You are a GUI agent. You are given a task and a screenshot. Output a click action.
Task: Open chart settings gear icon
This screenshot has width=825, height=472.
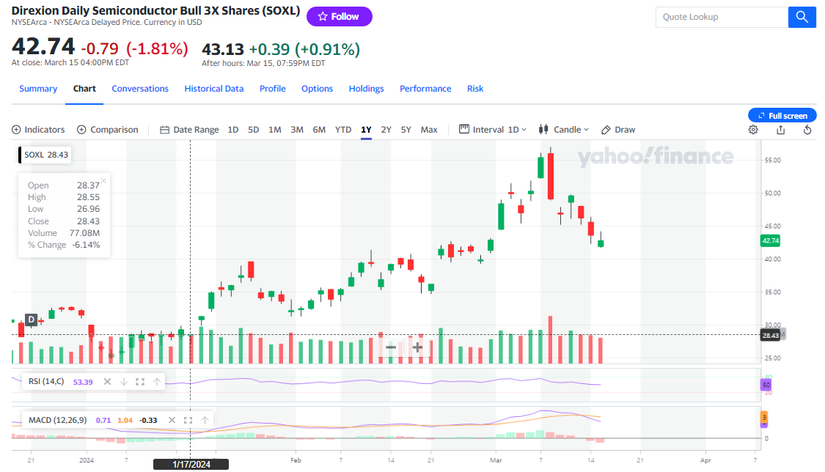click(x=753, y=130)
